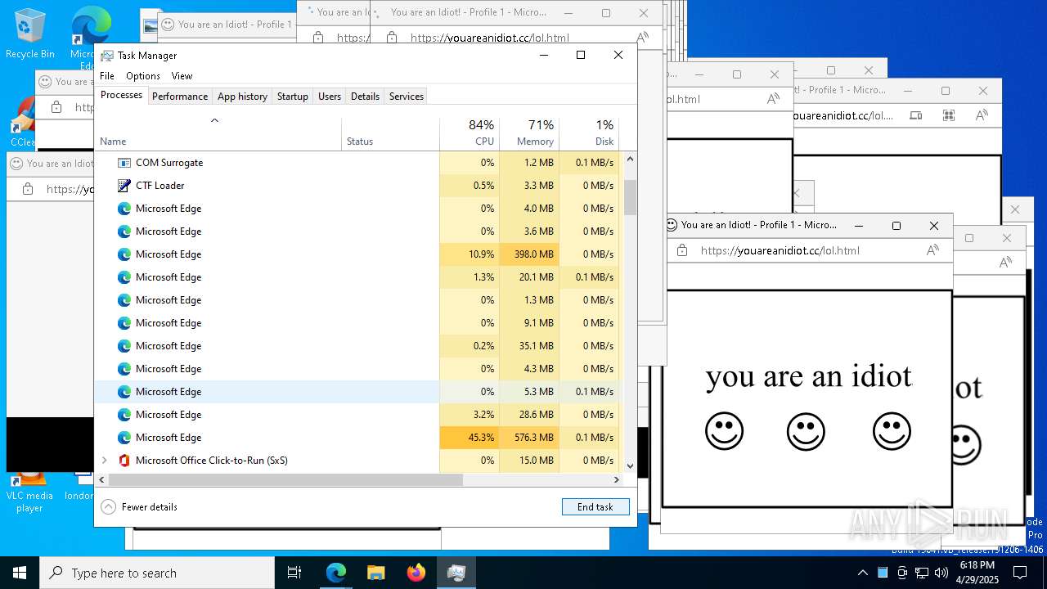Click the horizontal scrollbar in Task Manager
This screenshot has height=589, width=1047.
click(285, 480)
